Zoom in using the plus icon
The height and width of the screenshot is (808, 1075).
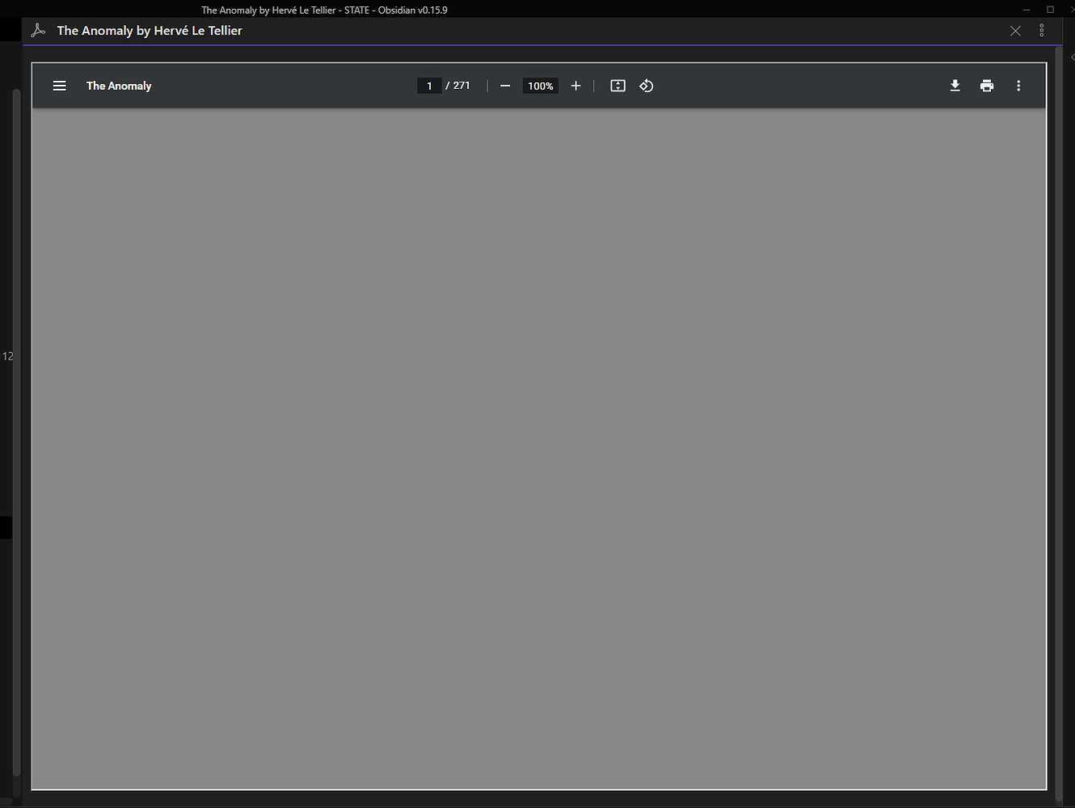(575, 86)
